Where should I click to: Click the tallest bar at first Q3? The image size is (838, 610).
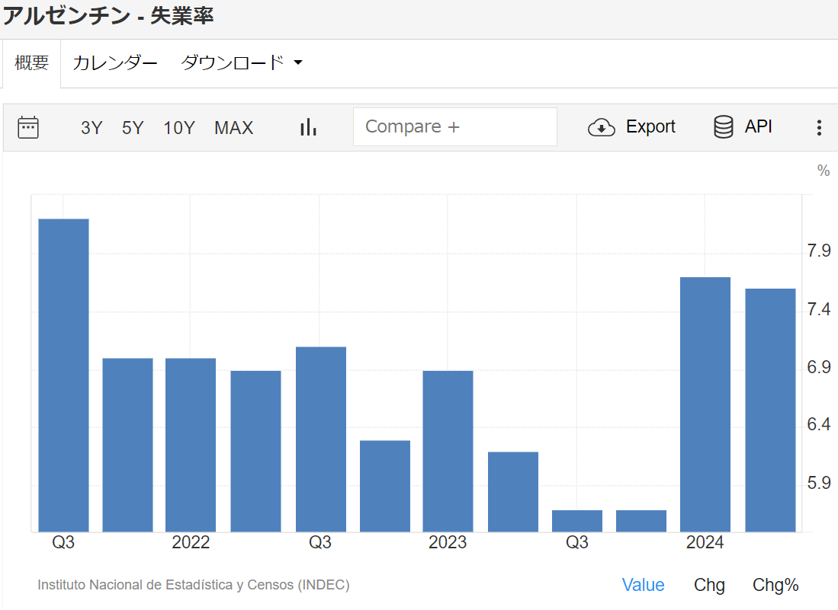click(64, 375)
